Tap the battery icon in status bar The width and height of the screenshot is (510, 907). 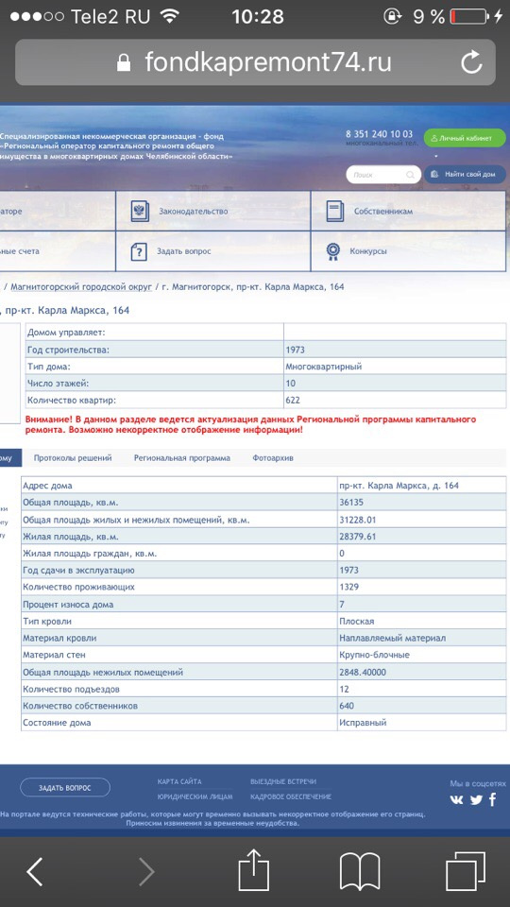pos(469,17)
